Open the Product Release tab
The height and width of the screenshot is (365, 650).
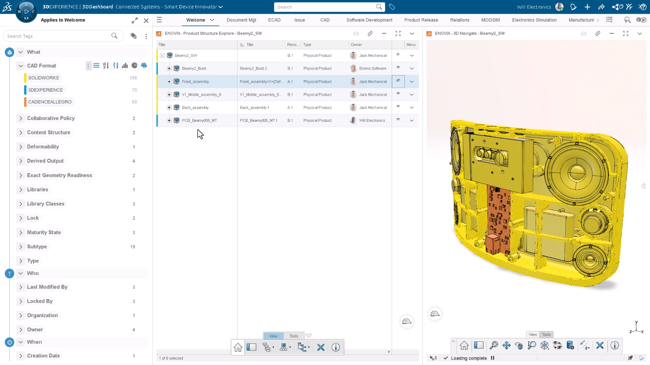421,20
